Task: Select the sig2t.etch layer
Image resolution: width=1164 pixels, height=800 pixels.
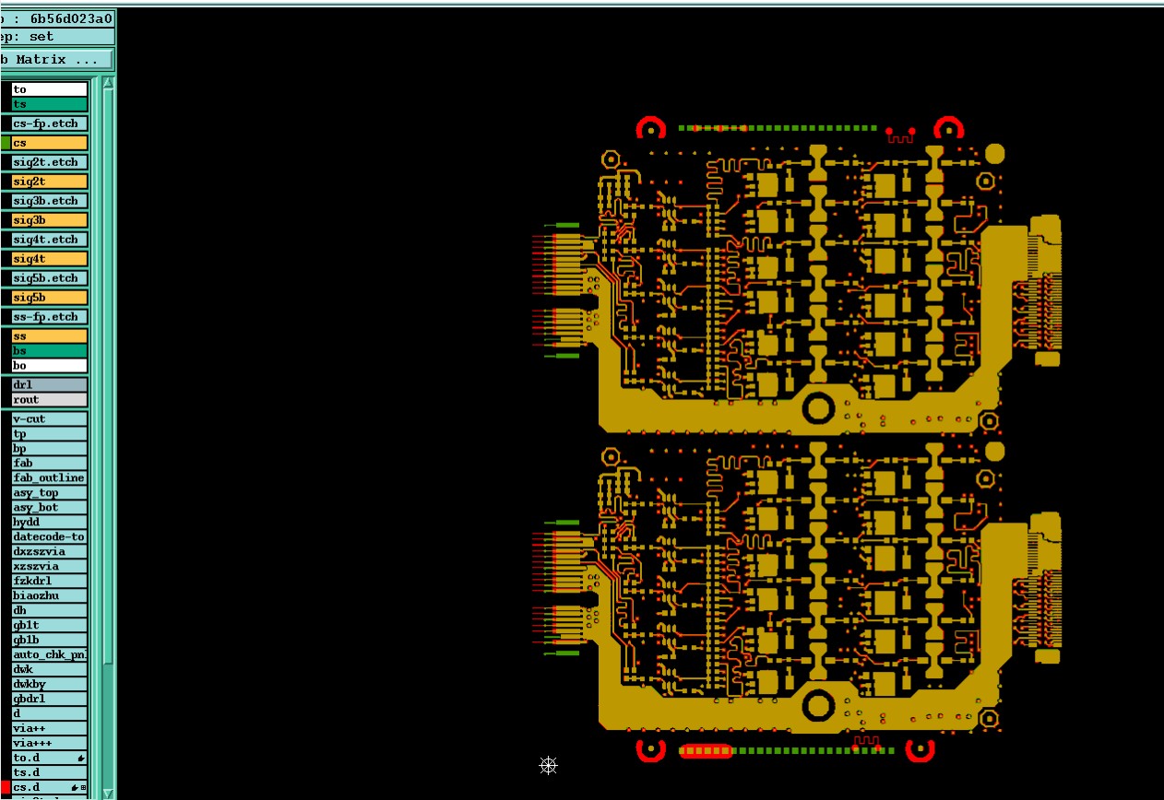Action: point(50,162)
